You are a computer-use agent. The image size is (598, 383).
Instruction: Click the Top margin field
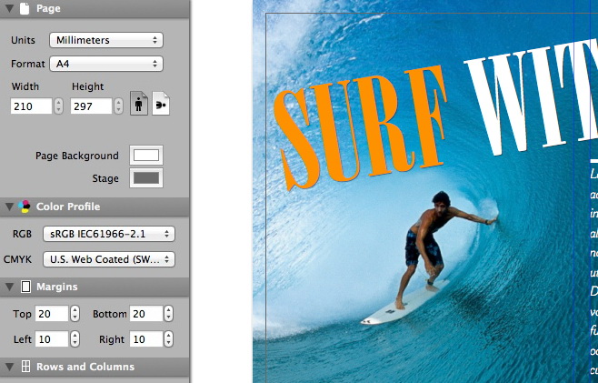(52, 314)
